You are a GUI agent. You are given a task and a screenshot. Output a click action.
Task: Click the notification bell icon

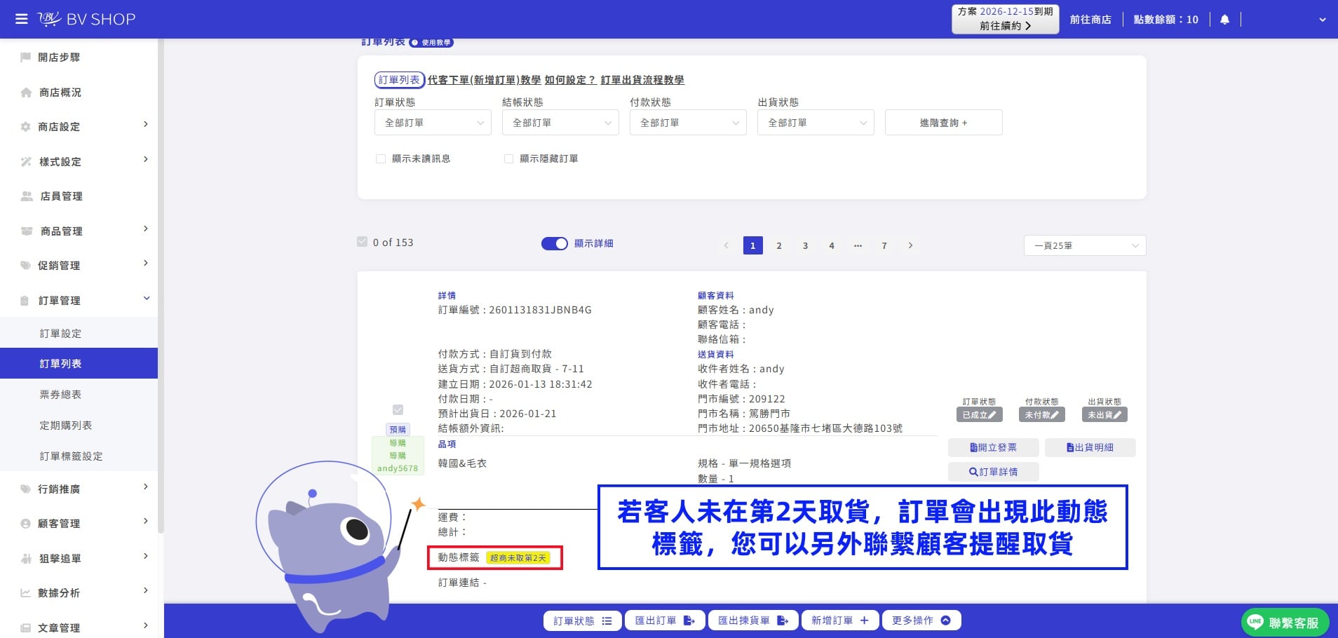(1224, 20)
